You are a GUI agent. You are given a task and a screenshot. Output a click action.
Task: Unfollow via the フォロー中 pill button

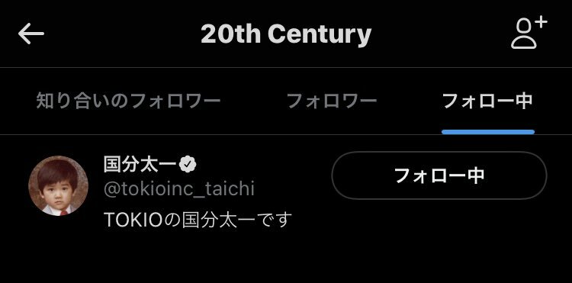click(x=439, y=175)
